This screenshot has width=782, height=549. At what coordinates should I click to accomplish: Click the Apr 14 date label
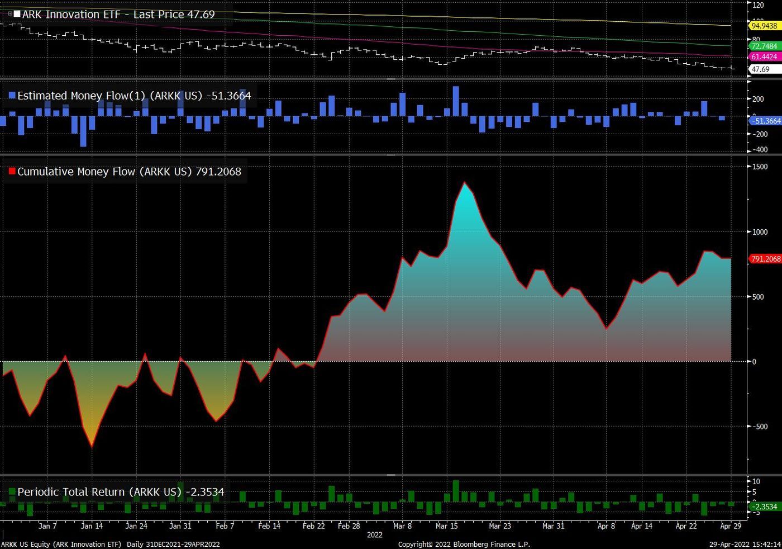pyautogui.click(x=641, y=526)
